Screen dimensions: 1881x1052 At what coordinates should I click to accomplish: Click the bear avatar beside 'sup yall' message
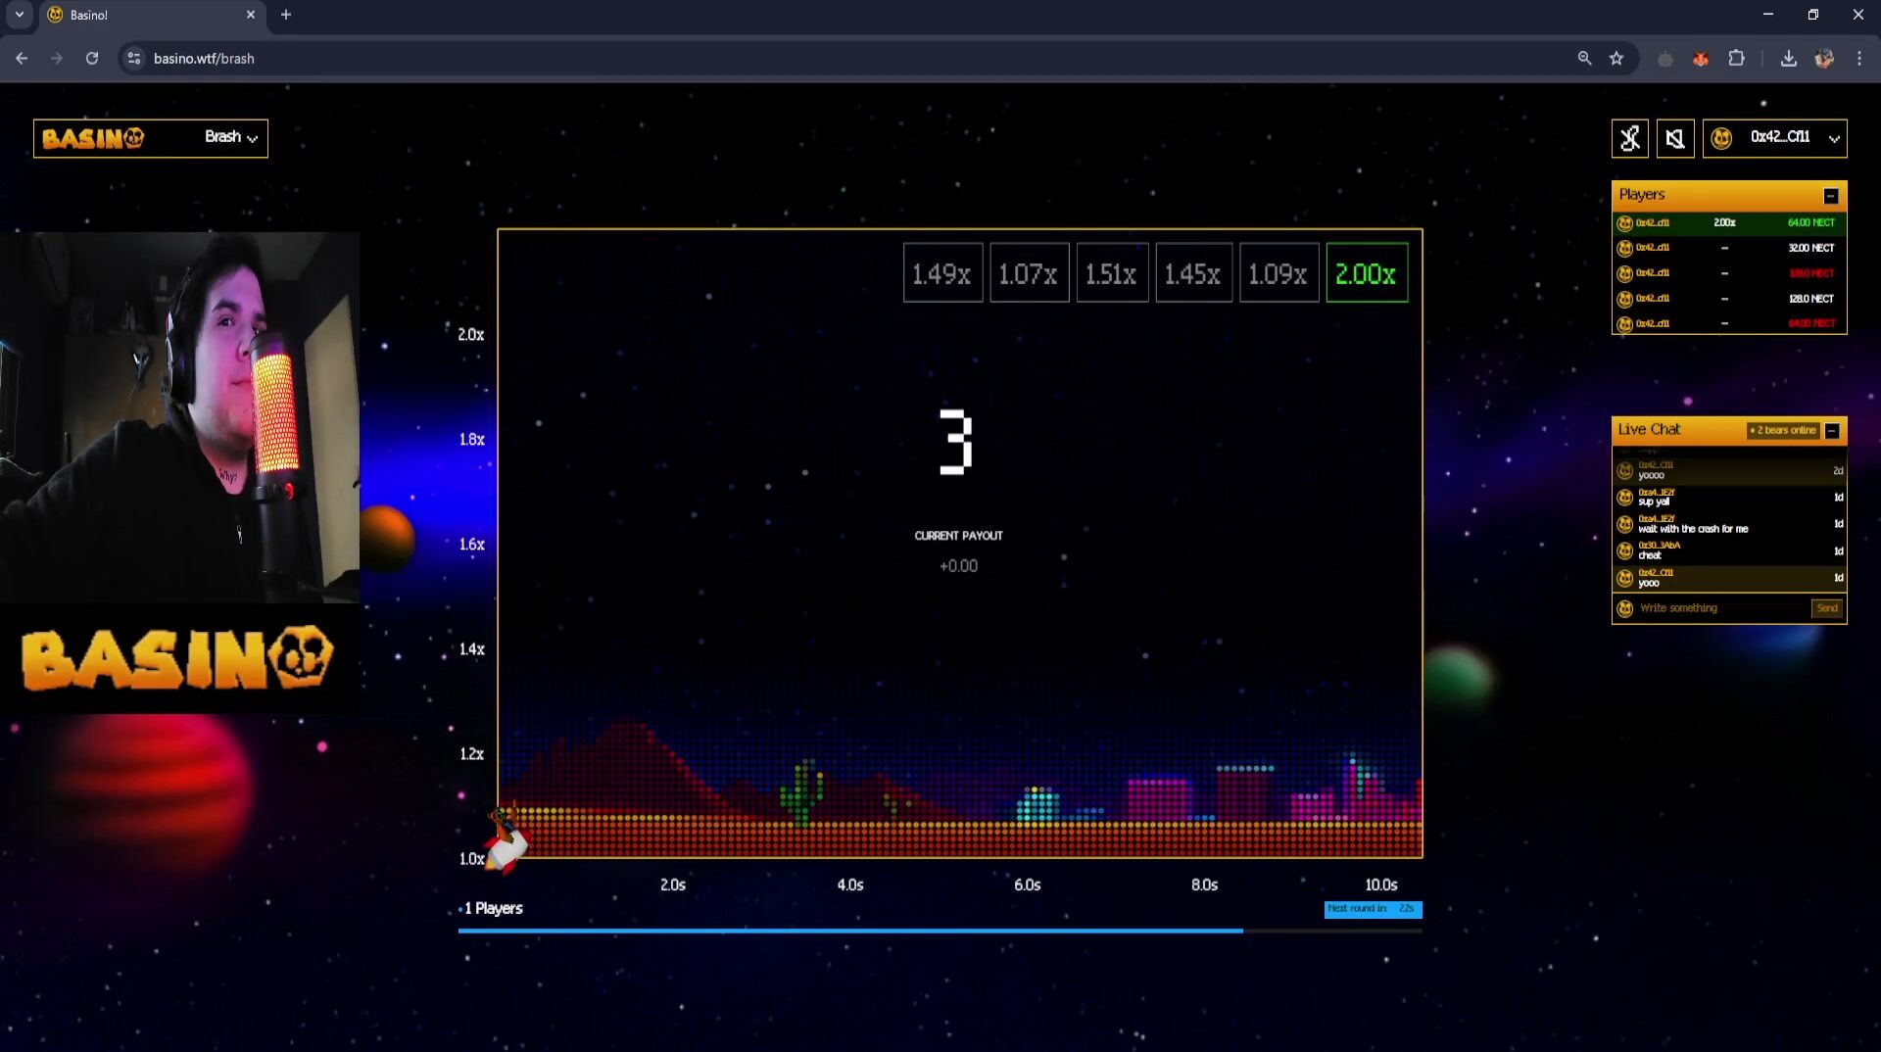[1624, 498]
